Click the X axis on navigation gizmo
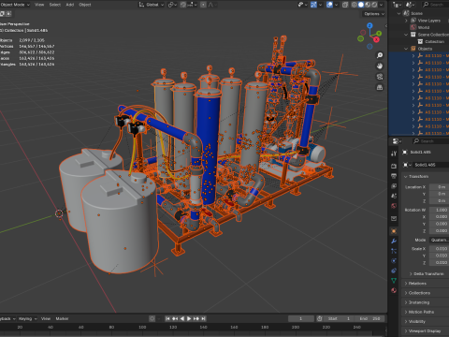 pos(376,39)
